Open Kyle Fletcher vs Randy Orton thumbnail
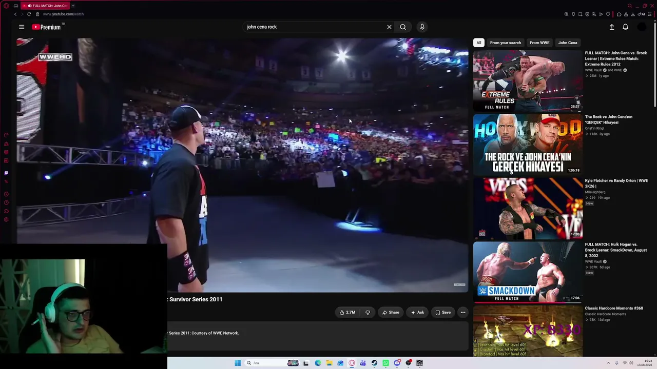This screenshot has height=369, width=657. (x=528, y=209)
